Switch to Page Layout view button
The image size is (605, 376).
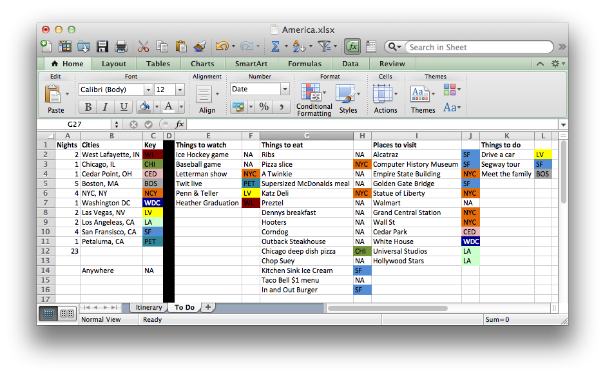(67, 313)
